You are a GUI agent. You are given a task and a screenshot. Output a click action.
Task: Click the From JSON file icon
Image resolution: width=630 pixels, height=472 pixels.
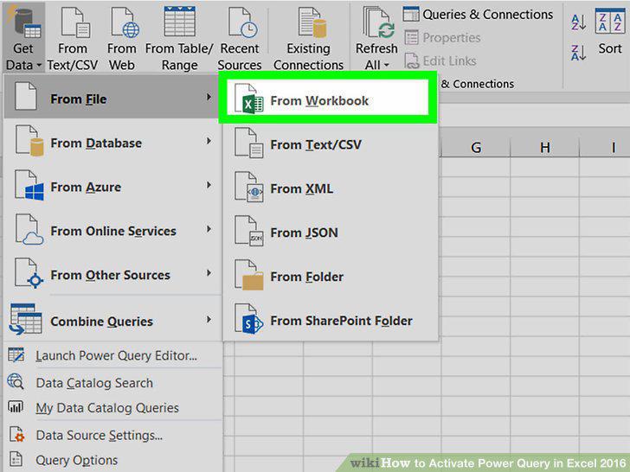click(x=248, y=231)
